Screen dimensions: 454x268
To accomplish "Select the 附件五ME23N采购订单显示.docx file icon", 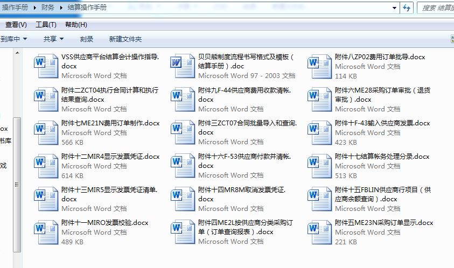I will click(320, 232).
